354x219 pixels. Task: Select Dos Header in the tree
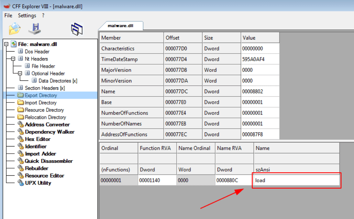(37, 52)
